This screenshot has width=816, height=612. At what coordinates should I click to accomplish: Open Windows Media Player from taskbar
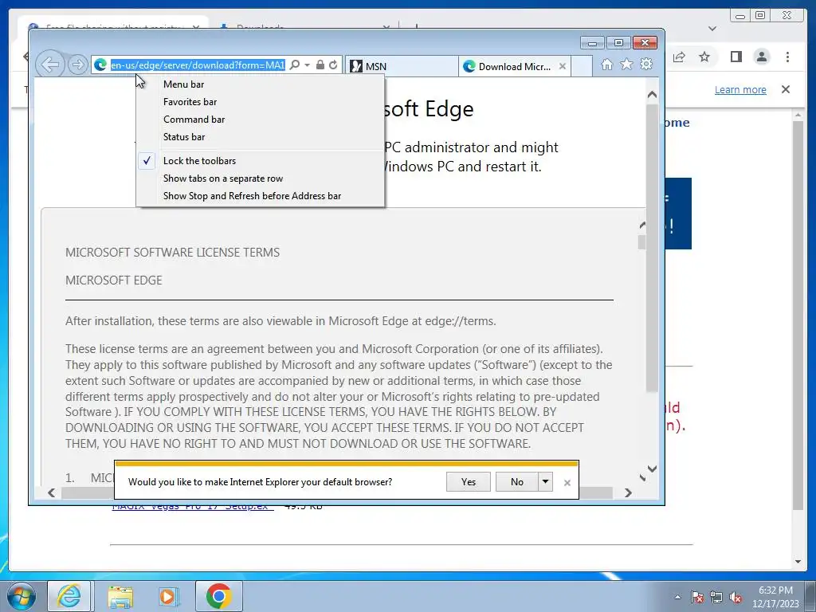[168, 596]
